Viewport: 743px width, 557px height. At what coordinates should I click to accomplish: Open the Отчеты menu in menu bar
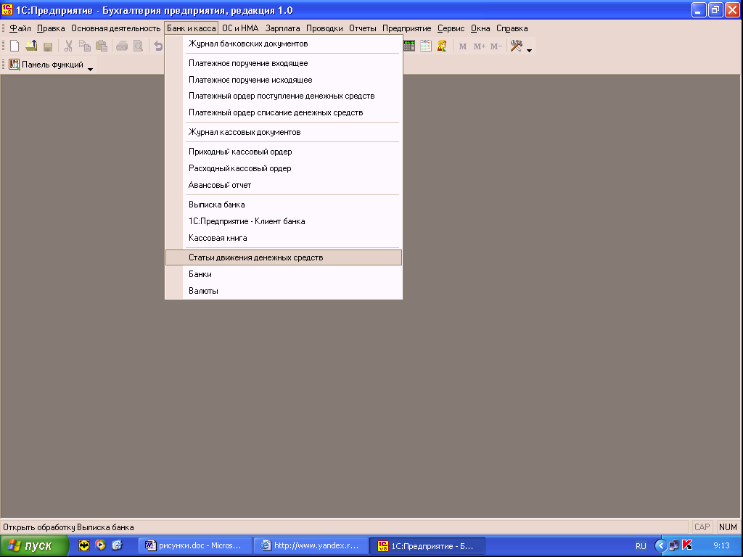click(x=362, y=28)
